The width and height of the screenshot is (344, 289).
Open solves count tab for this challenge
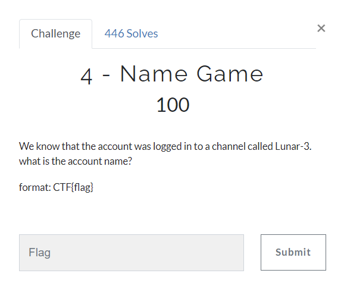point(131,34)
